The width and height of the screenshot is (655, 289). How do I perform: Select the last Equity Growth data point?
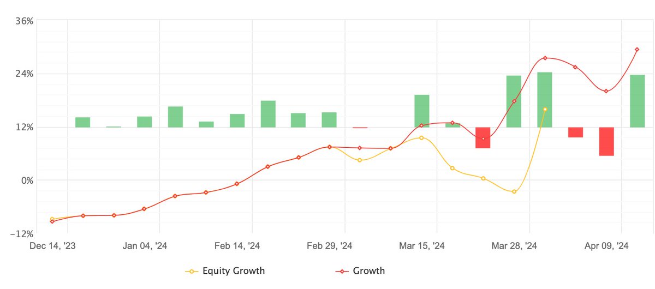coord(545,109)
